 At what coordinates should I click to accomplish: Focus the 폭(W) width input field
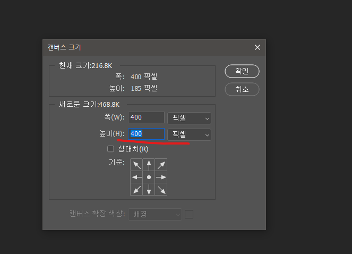tap(146, 117)
